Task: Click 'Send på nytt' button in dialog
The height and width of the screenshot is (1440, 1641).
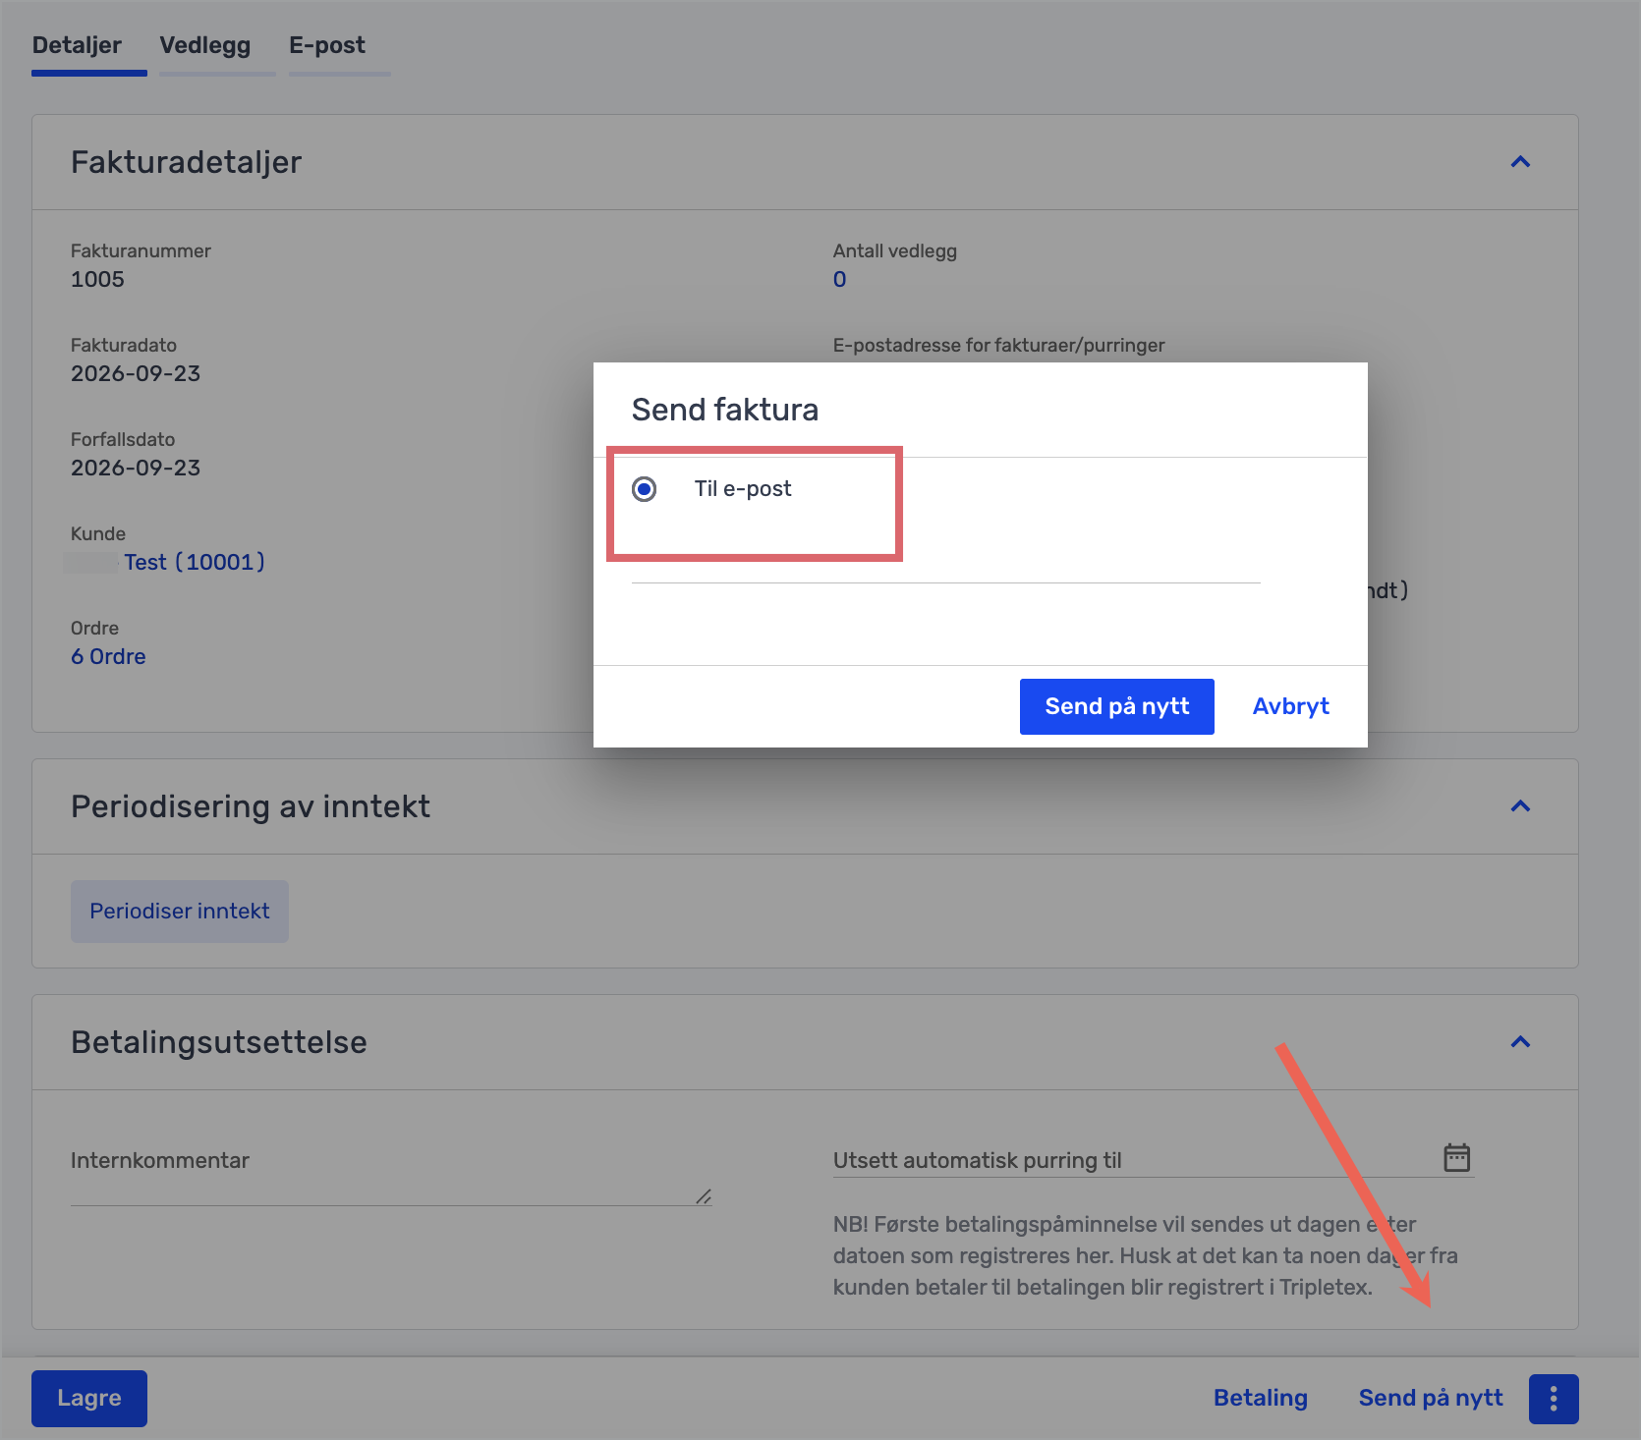Action: click(x=1116, y=706)
